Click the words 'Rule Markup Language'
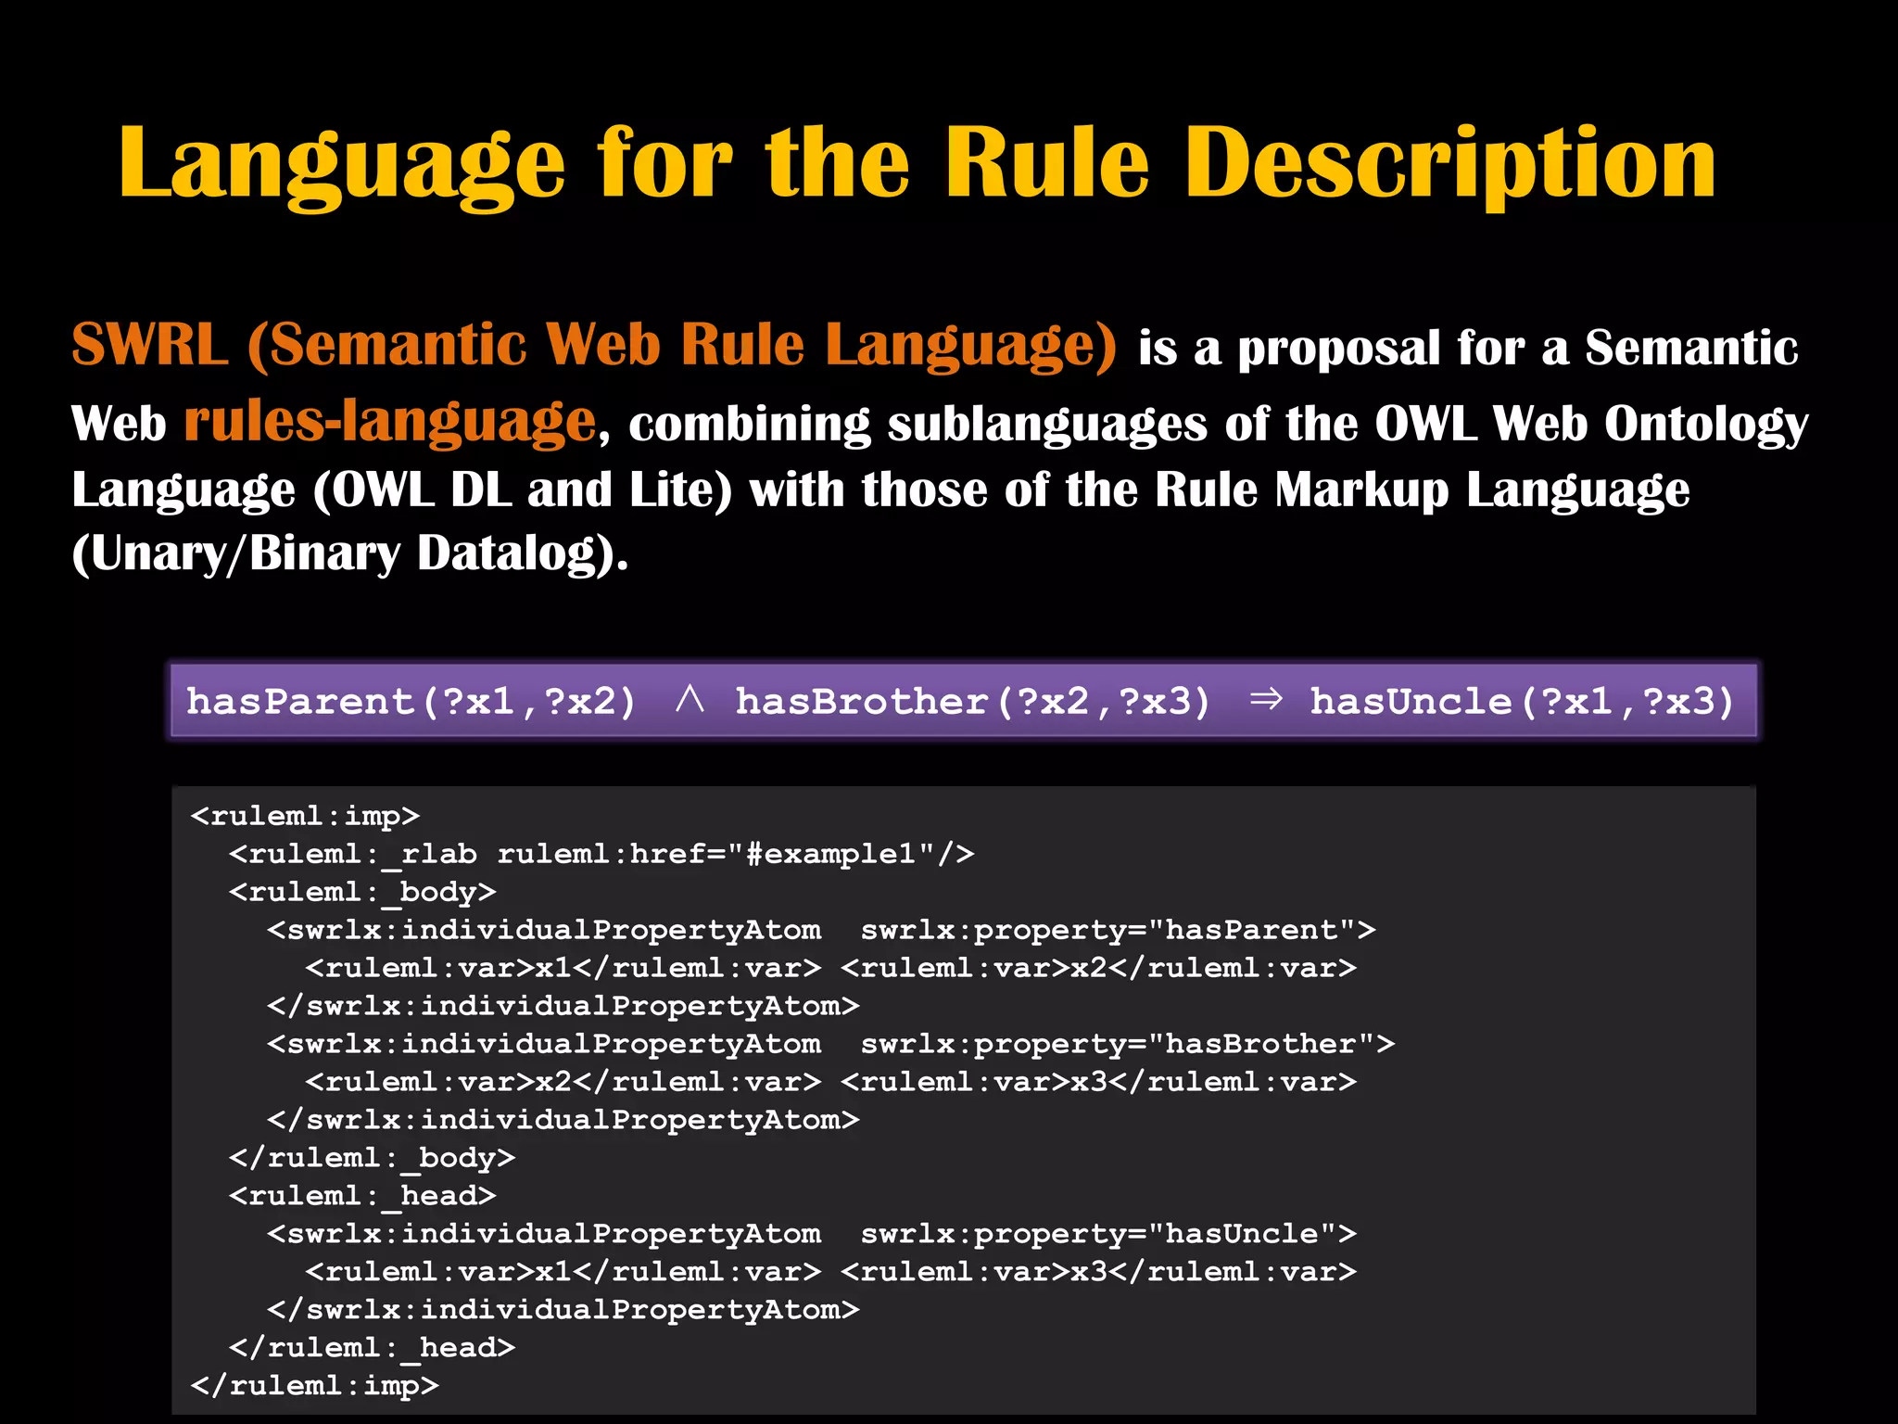This screenshot has width=1898, height=1424. 1422,491
